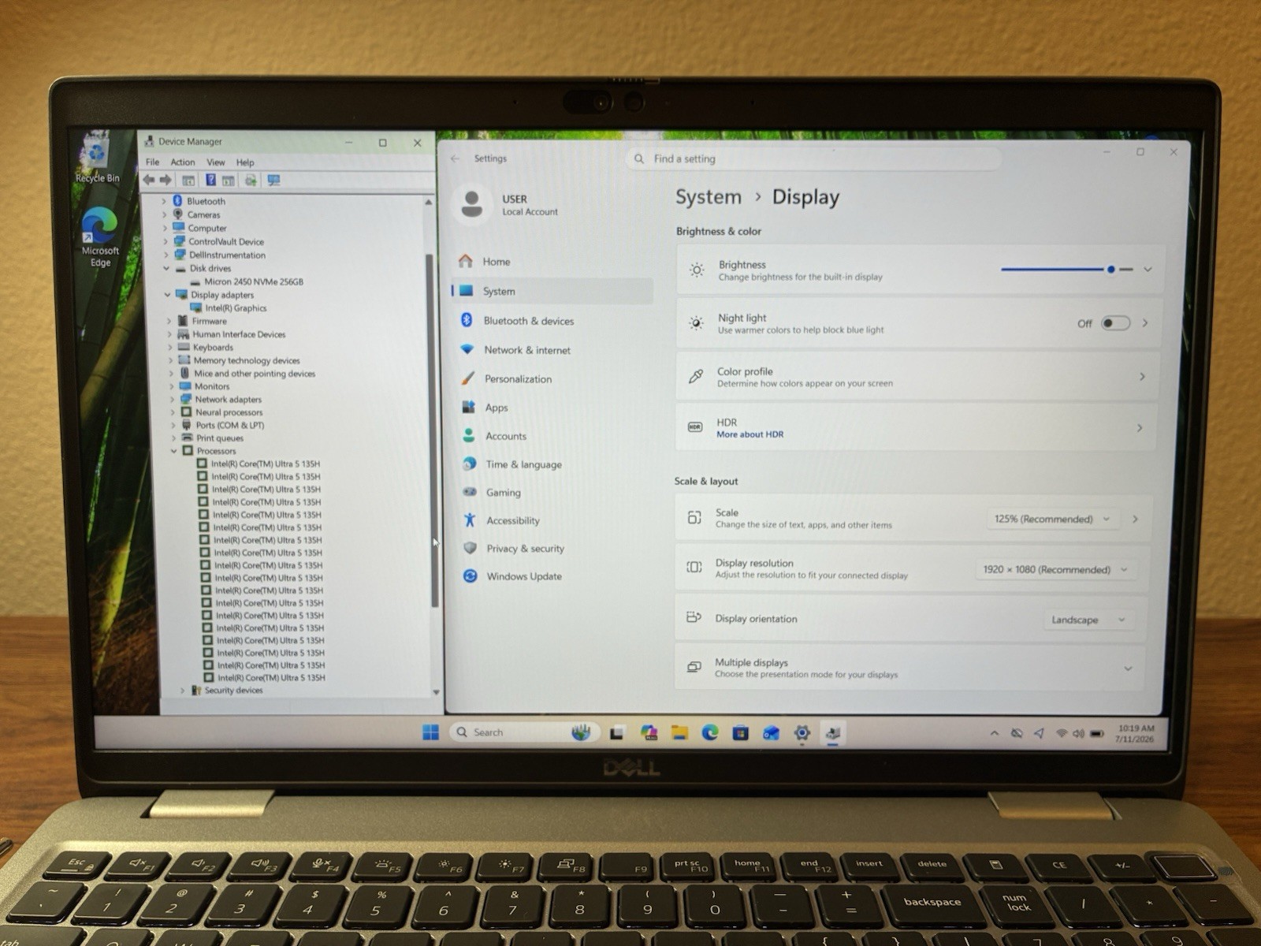Click the Wi-Fi icon in system tray
This screenshot has height=946, width=1261.
coord(1062,734)
